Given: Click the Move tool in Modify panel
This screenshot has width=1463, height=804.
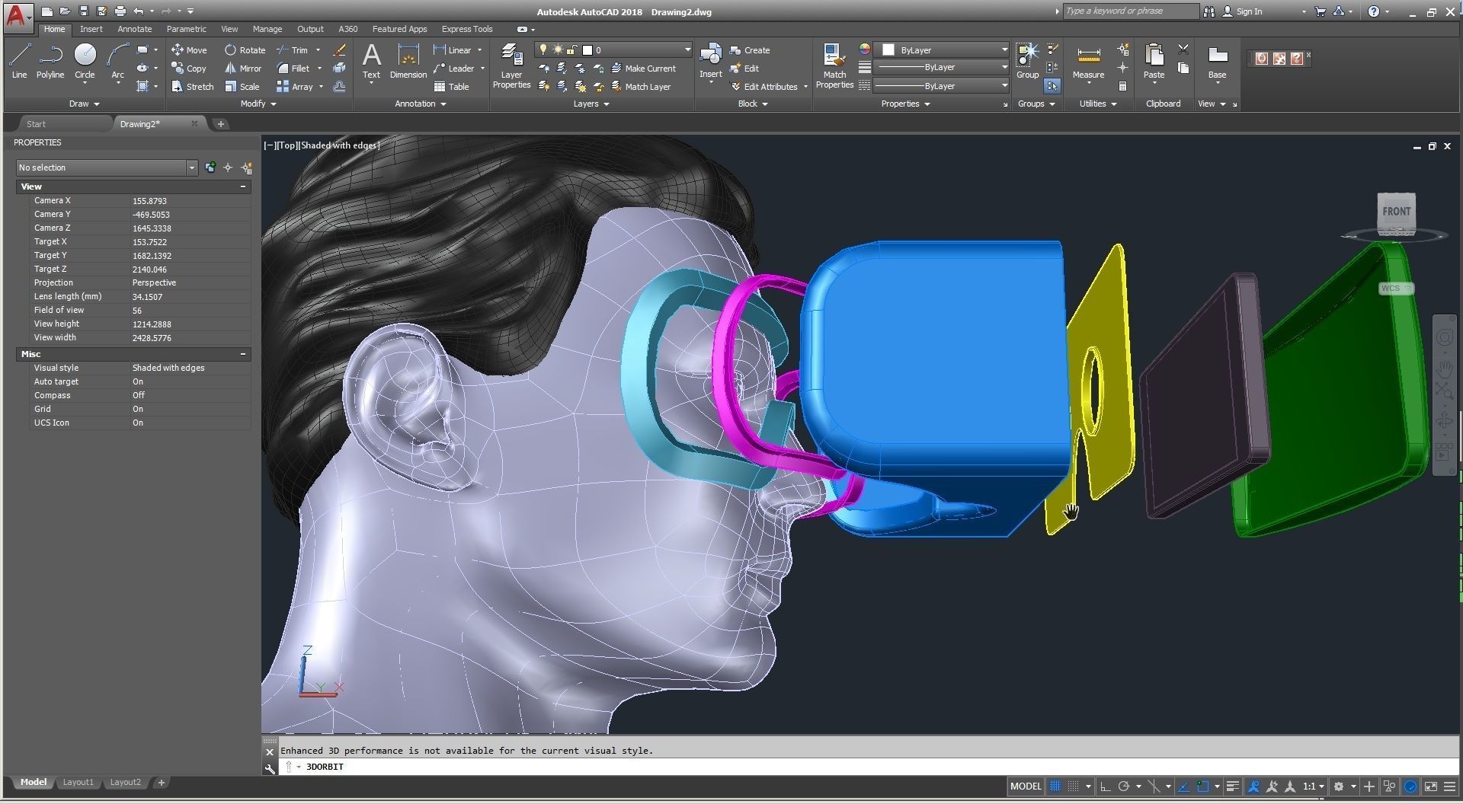Looking at the screenshot, I should 189,49.
